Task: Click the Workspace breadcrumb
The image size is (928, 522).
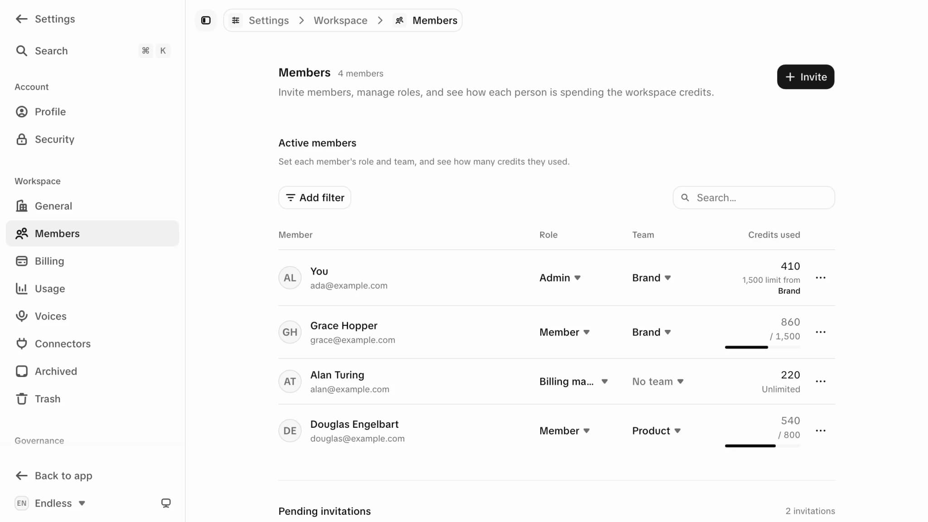Action: click(x=340, y=20)
